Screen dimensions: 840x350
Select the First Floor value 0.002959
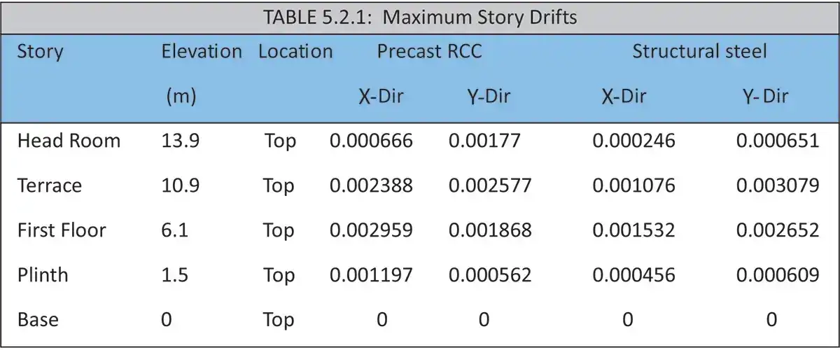coord(372,230)
